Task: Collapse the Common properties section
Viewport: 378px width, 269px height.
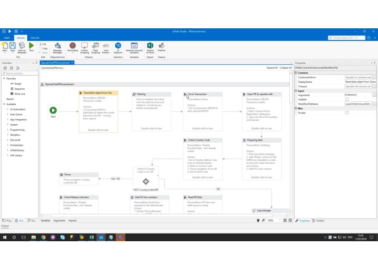Action: pos(296,72)
